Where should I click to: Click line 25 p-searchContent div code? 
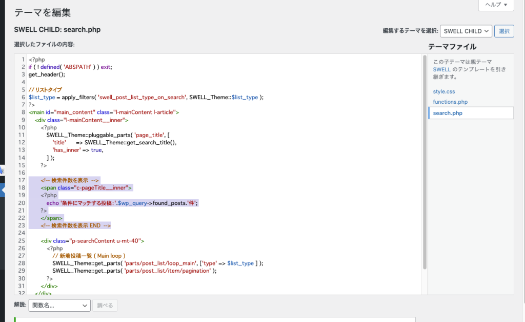(92, 241)
